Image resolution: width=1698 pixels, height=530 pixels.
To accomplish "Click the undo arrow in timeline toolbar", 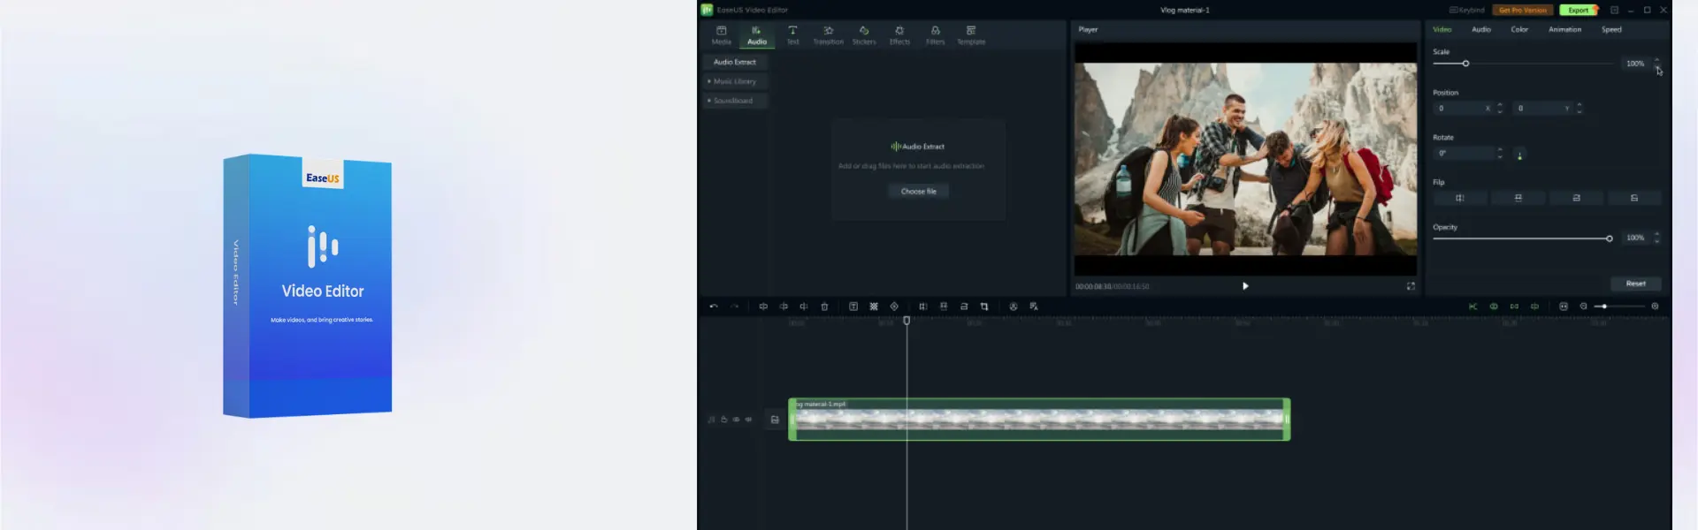I will (714, 307).
